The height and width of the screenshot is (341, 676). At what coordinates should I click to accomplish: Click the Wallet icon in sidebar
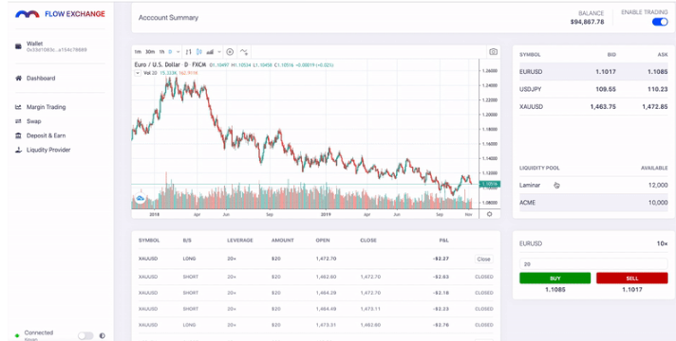tap(18, 46)
